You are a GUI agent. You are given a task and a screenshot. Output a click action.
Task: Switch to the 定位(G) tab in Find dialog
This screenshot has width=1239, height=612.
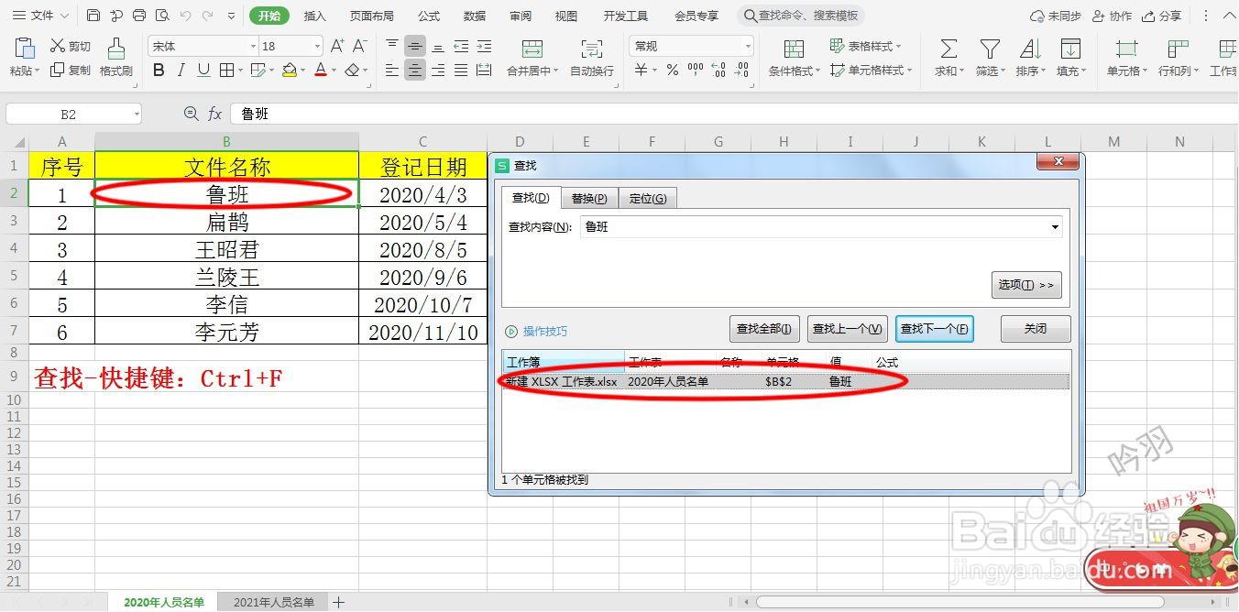pyautogui.click(x=648, y=198)
